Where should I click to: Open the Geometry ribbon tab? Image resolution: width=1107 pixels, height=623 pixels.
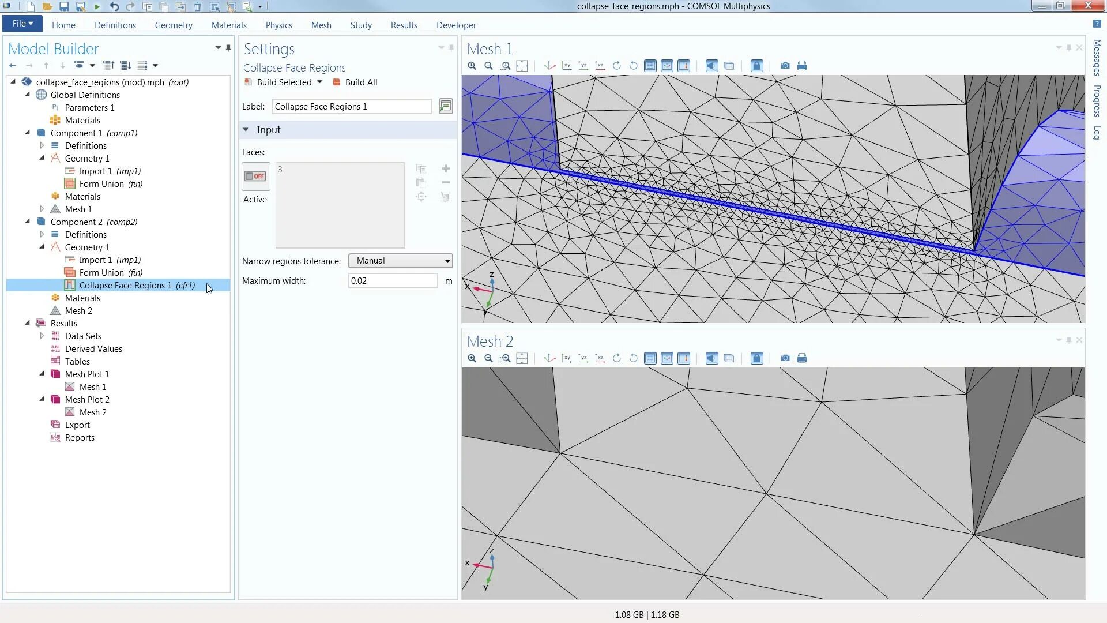[173, 25]
